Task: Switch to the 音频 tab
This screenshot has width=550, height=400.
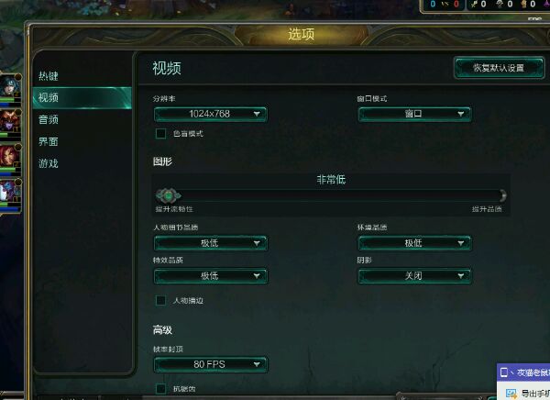Action: 48,119
